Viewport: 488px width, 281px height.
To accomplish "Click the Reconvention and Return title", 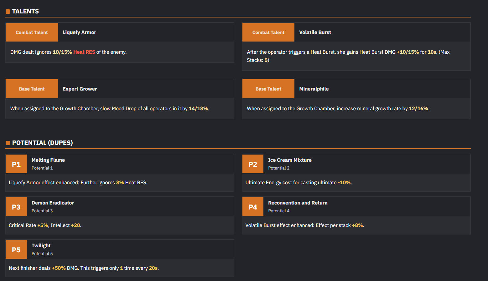I will [x=298, y=203].
